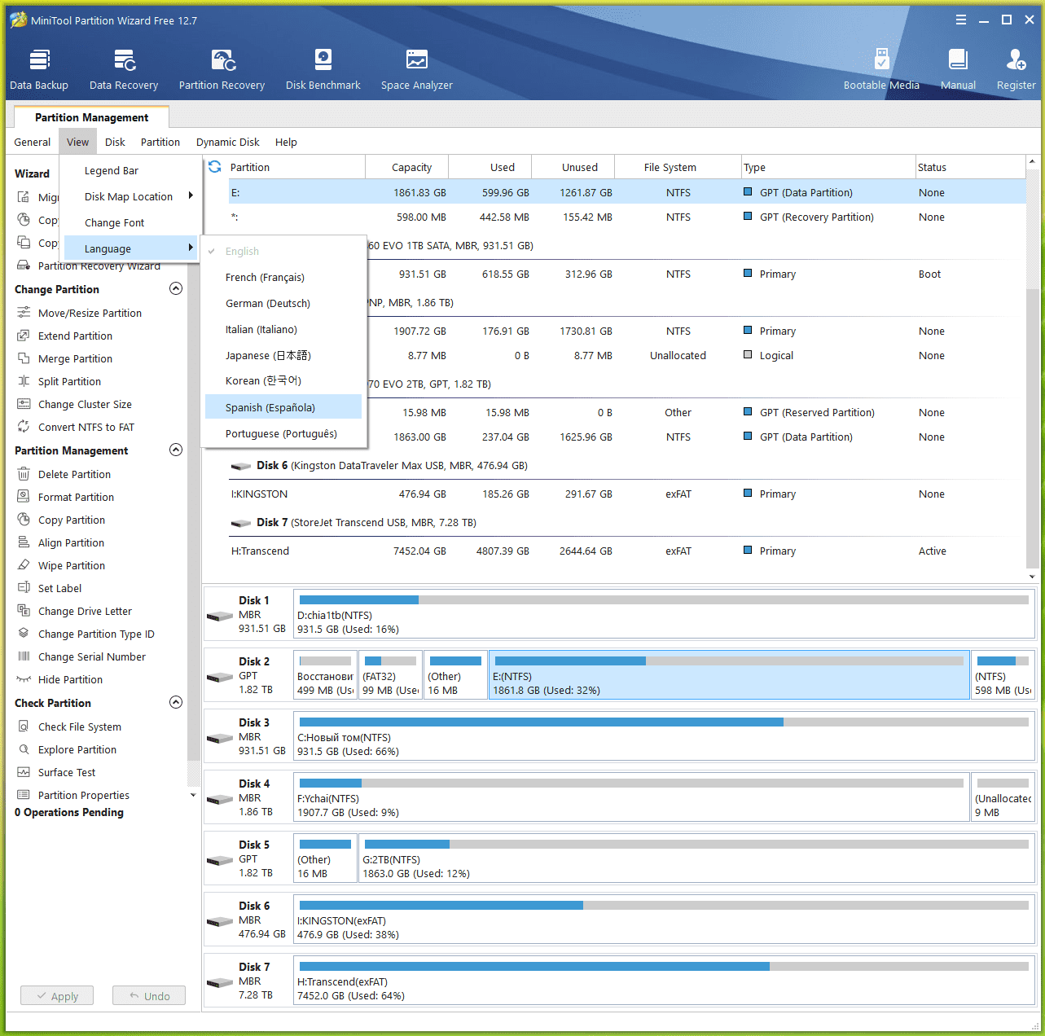
Task: Collapse the Change Partition section
Action: (x=175, y=289)
